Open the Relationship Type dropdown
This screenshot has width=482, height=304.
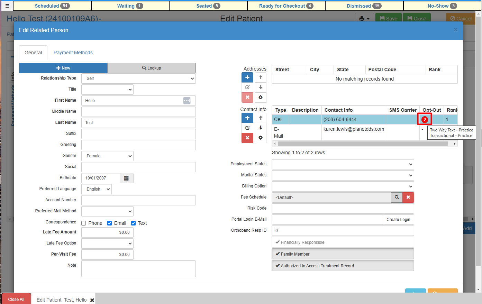pos(138,79)
